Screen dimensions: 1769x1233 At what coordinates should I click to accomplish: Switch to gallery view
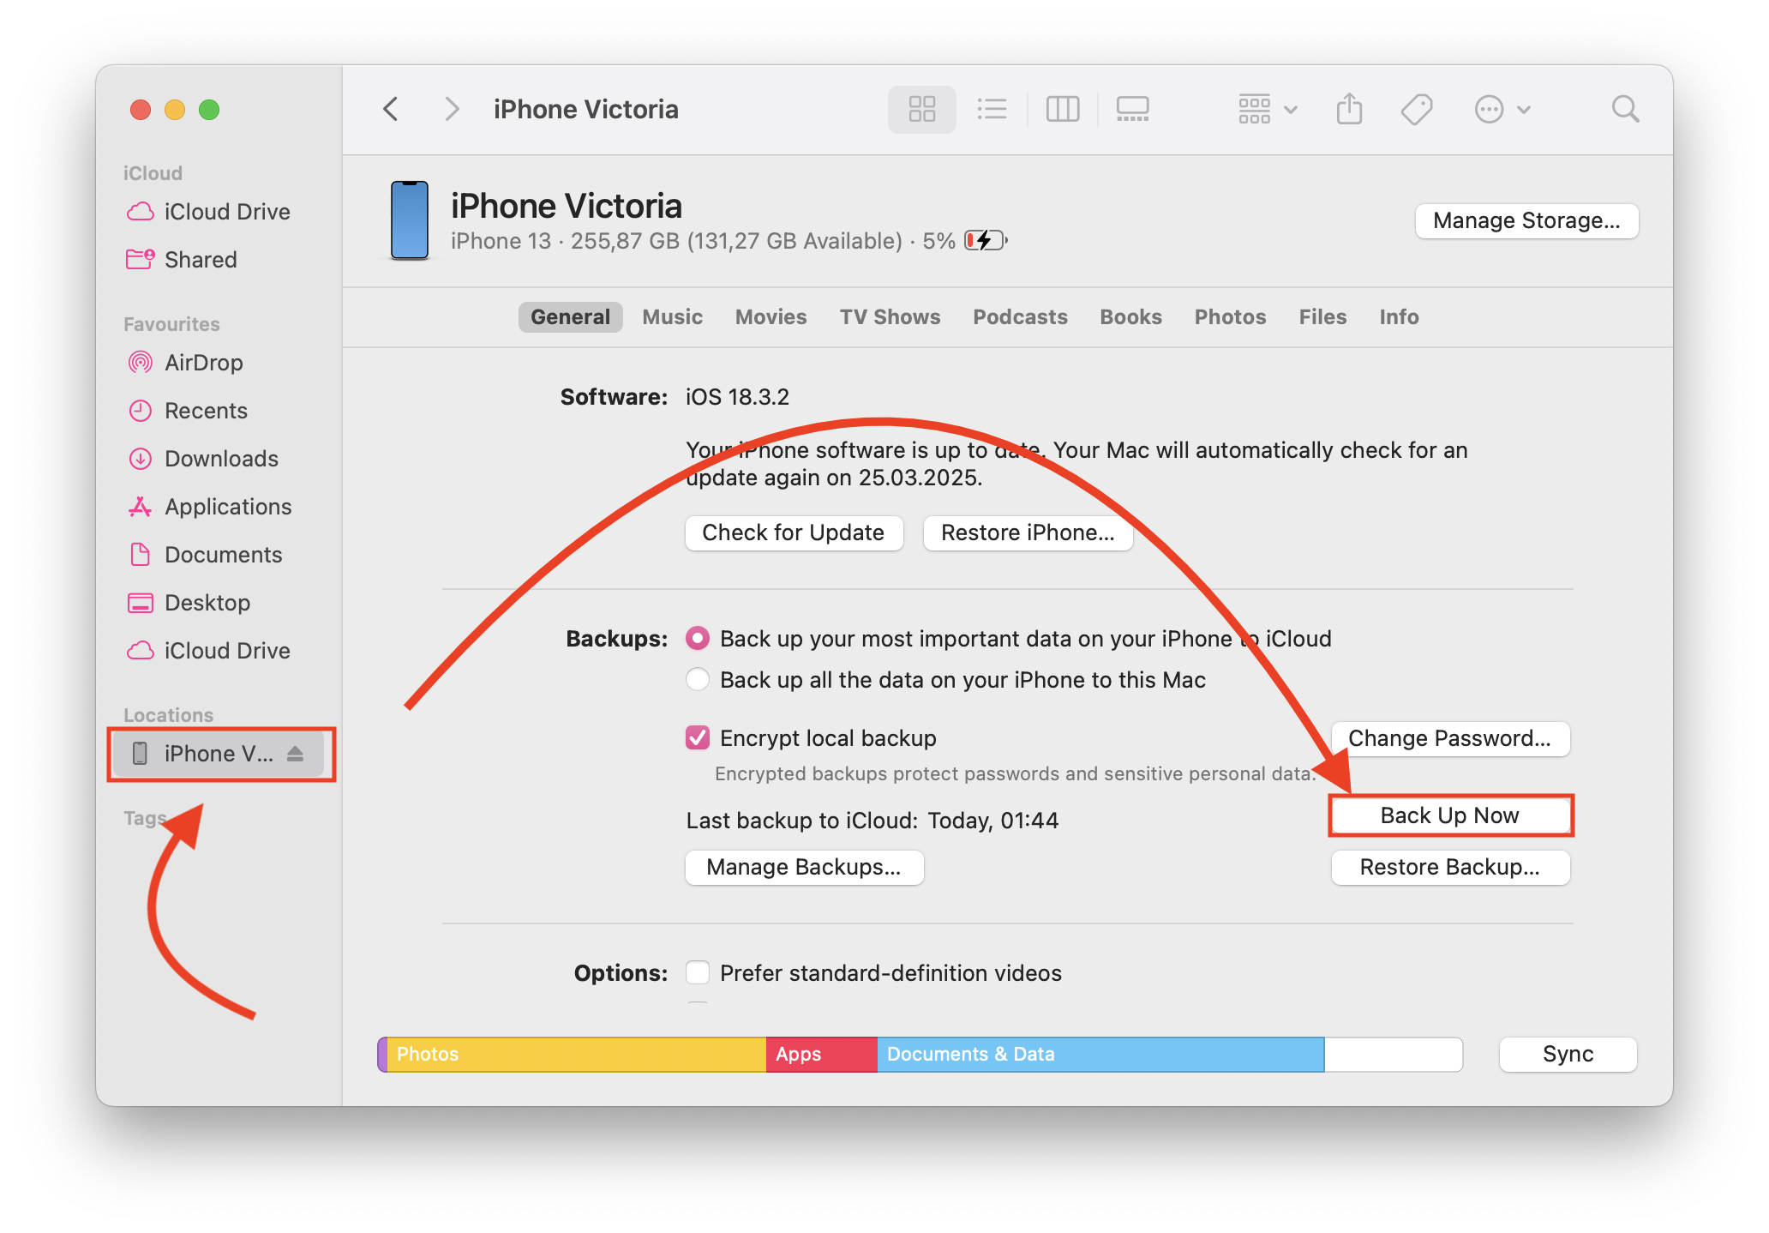1133,110
